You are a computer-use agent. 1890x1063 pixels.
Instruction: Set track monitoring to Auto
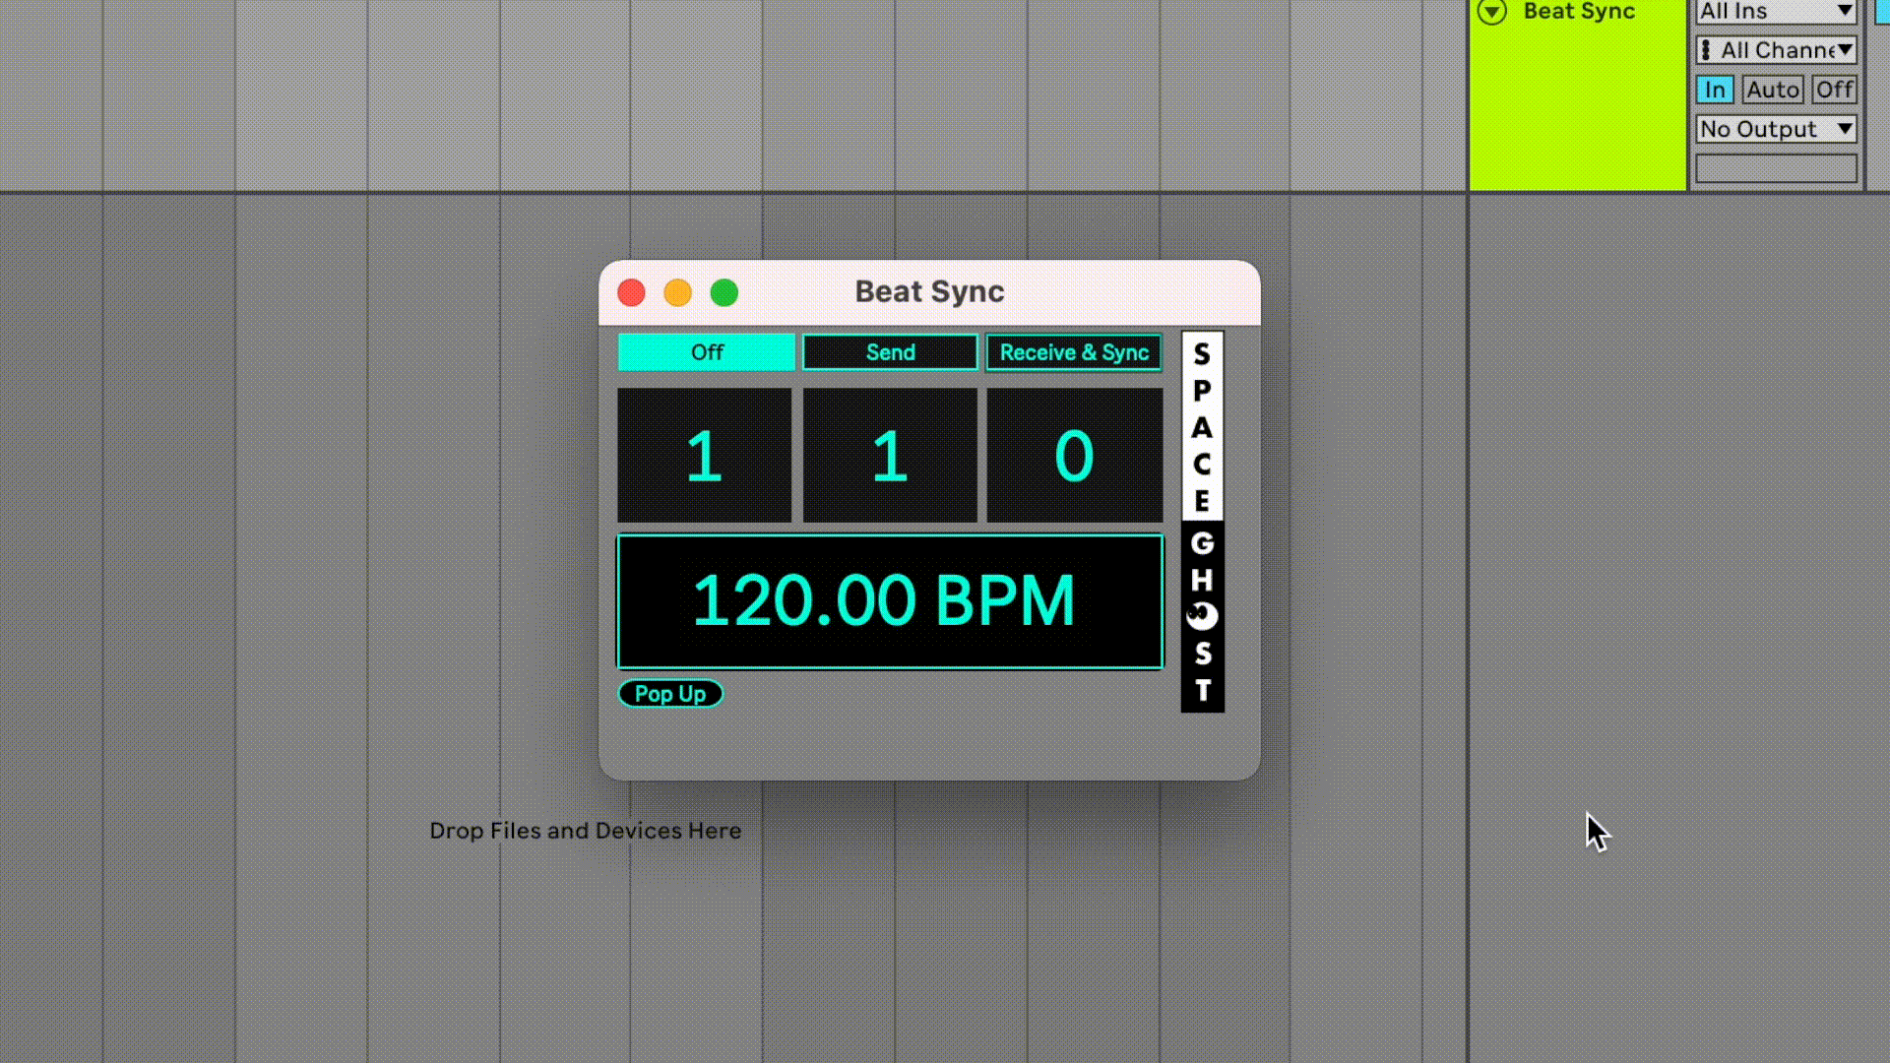point(1772,90)
